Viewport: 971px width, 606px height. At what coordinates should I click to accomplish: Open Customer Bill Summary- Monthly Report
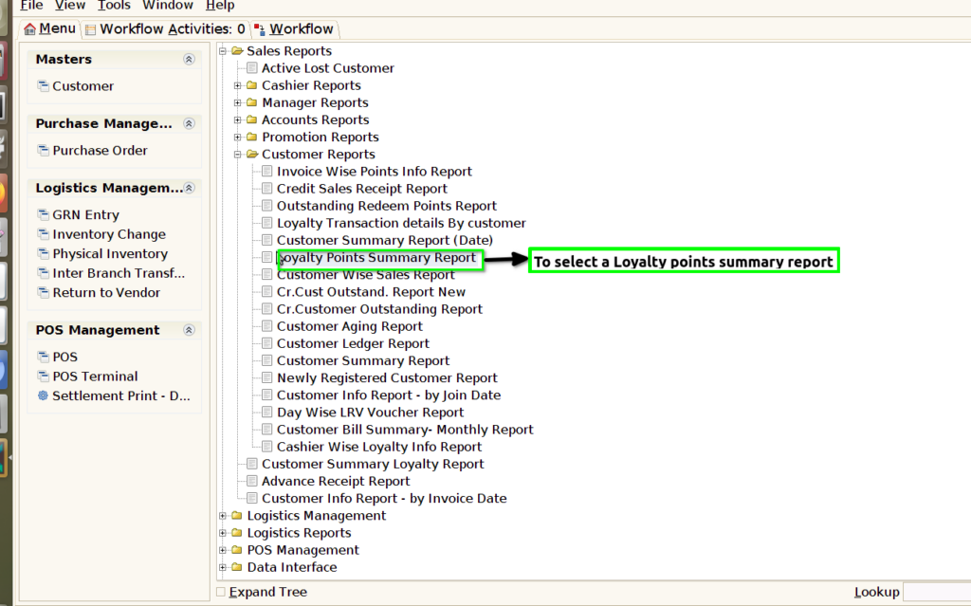405,430
